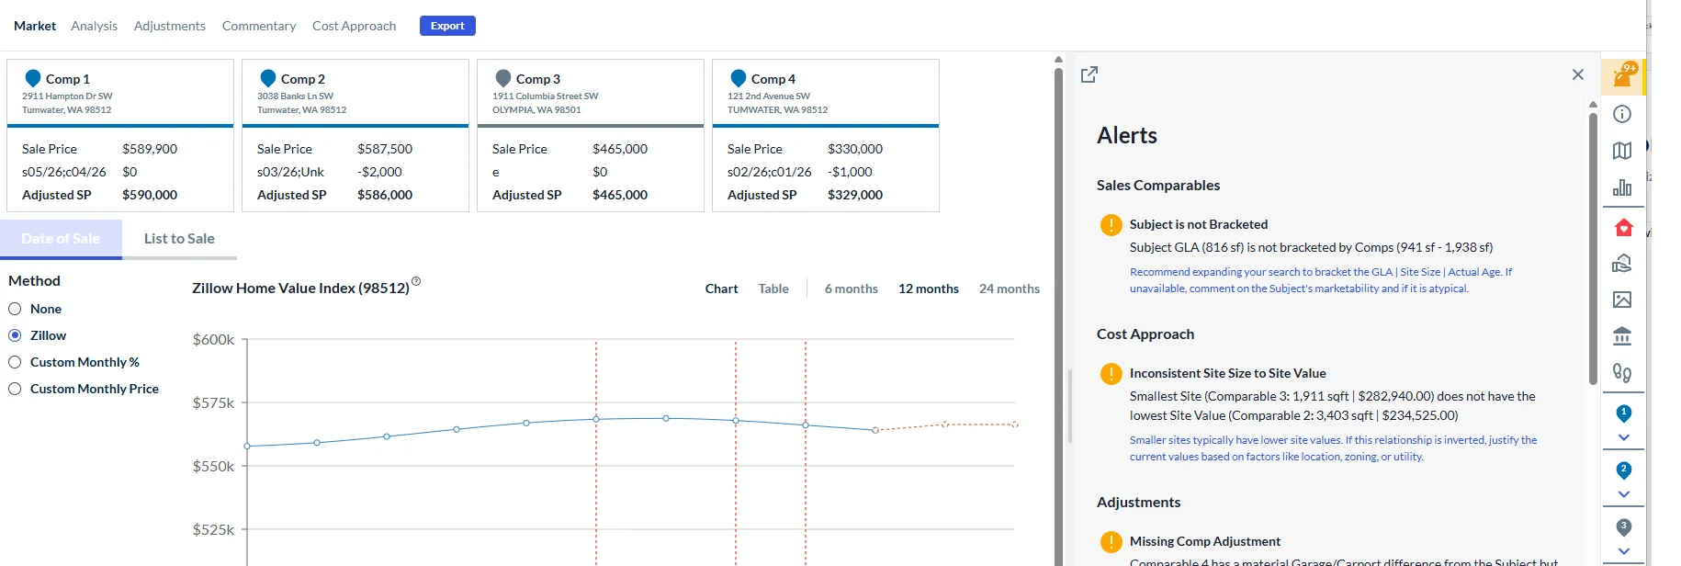This screenshot has width=1681, height=566.
Task: Expand the chevron under pin 2
Action: (1623, 494)
